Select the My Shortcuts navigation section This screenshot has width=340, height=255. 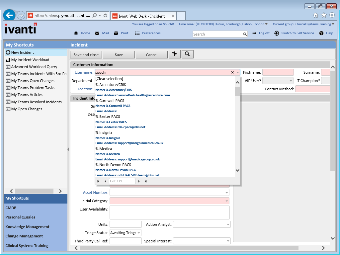(x=36, y=199)
